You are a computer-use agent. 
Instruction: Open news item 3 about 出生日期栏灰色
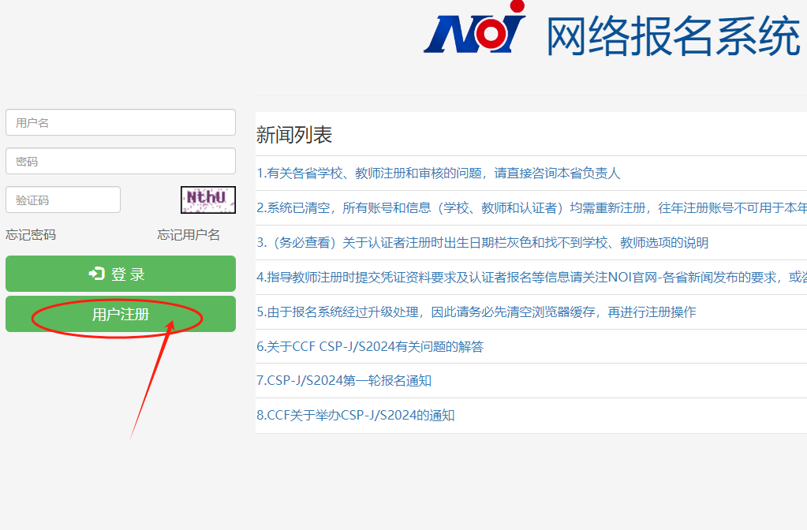tap(482, 243)
